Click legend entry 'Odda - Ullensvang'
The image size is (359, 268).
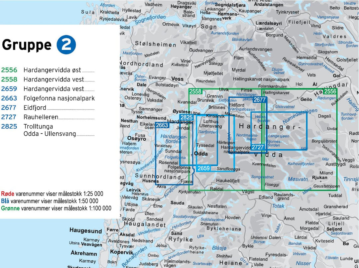pos(50,134)
